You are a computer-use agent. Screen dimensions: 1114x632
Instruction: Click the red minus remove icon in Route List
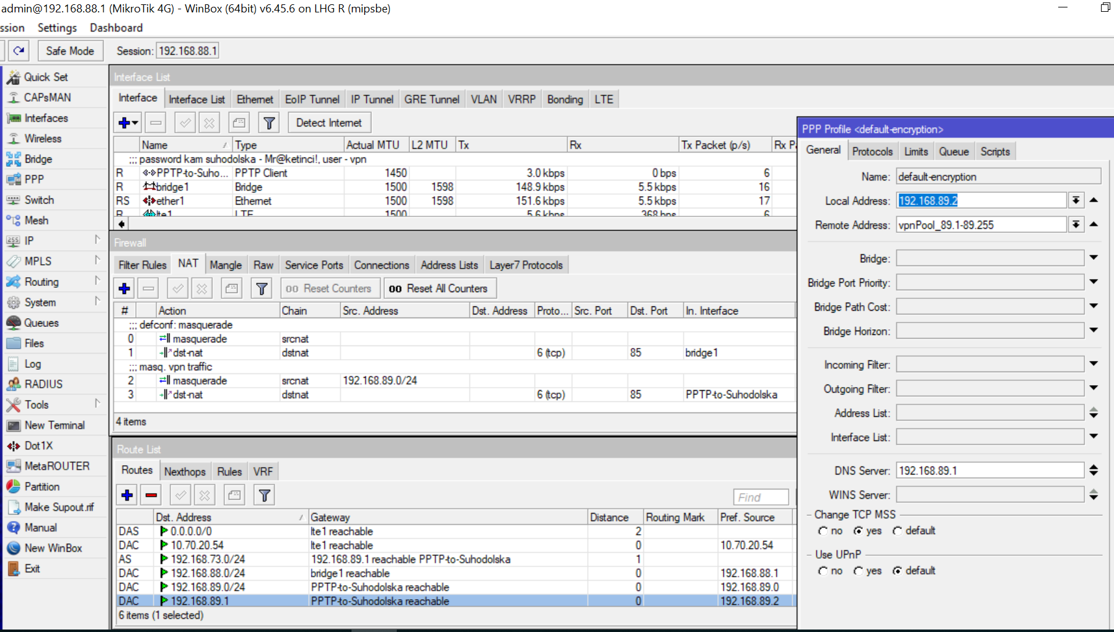coord(151,495)
